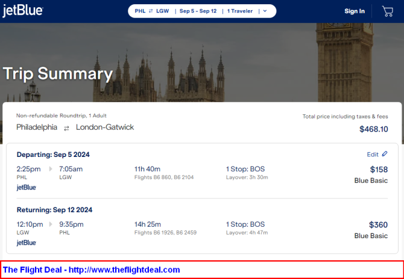Image resolution: width=404 pixels, height=279 pixels.
Task: Click arrow between 12:10pm and 9:35pm
Action: [x=51, y=224]
